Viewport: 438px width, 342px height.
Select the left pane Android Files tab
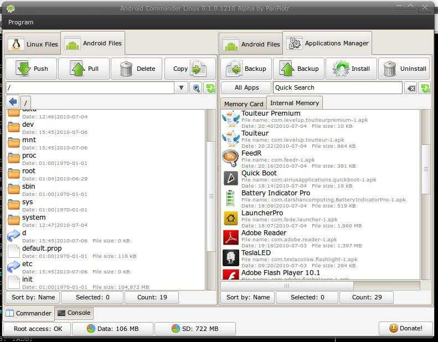click(93, 43)
